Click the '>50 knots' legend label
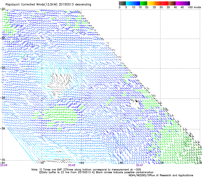 (194, 7)
